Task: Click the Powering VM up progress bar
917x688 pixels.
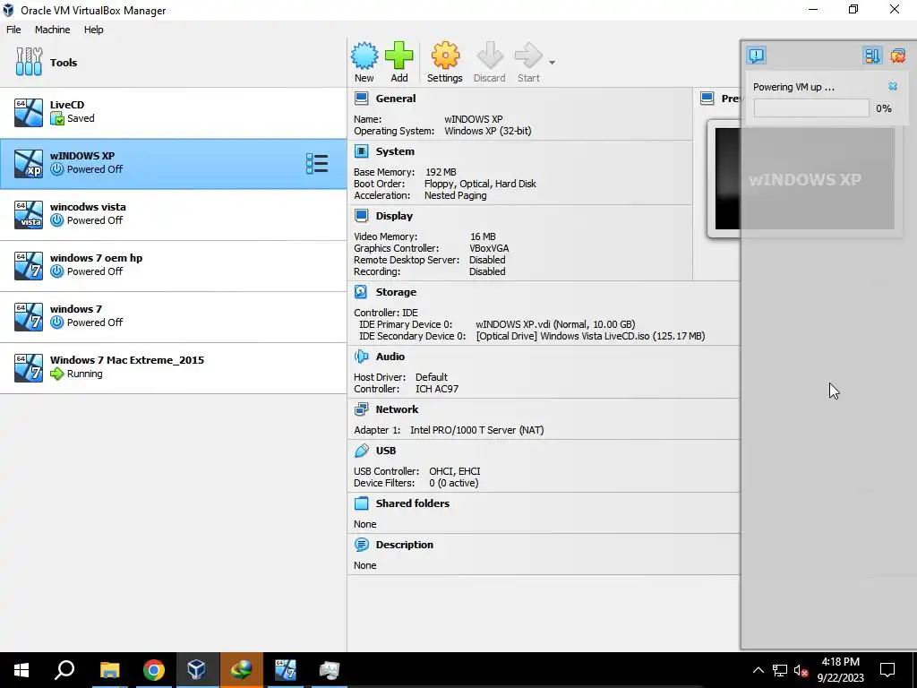Action: click(x=811, y=108)
